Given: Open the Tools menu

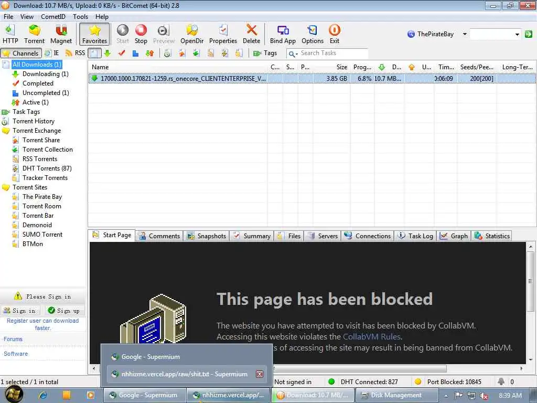Looking at the screenshot, I should 80,16.
